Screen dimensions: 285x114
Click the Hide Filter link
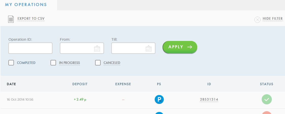point(273,19)
